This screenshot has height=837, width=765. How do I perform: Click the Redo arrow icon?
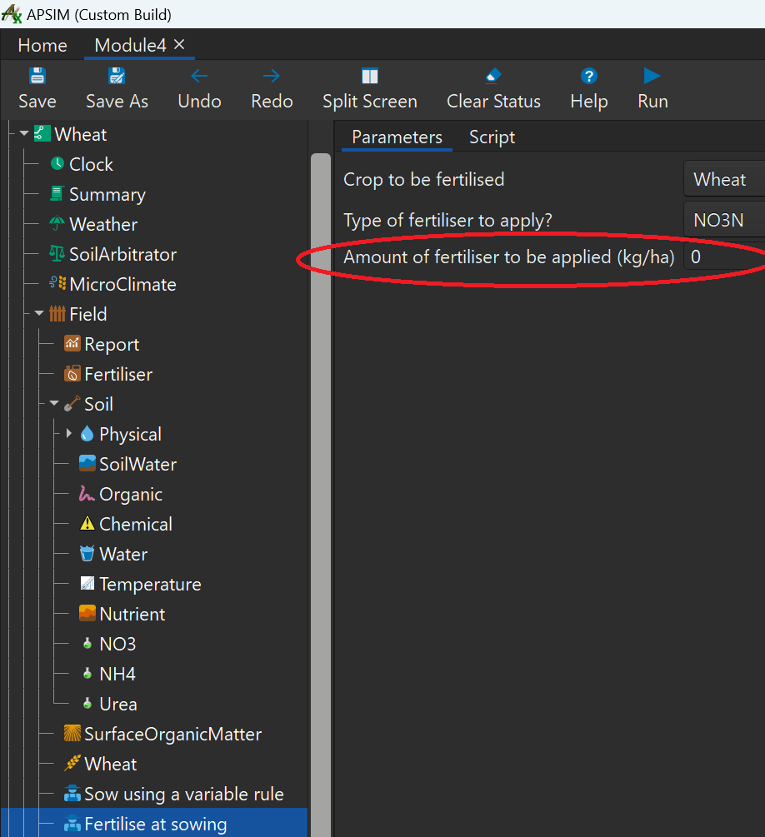pyautogui.click(x=272, y=76)
